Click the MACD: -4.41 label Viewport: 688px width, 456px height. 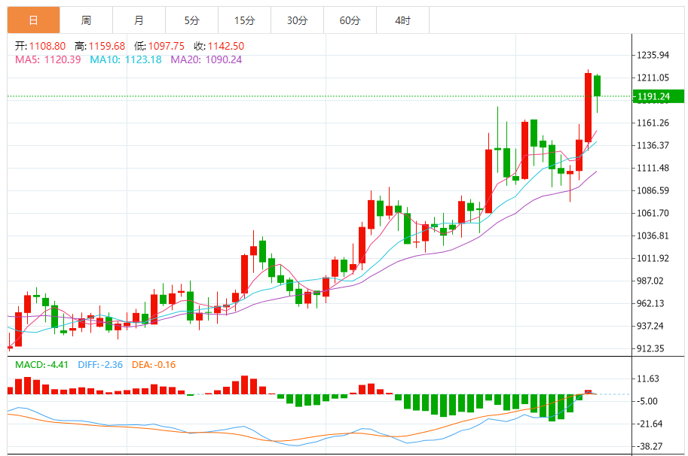[x=41, y=364]
